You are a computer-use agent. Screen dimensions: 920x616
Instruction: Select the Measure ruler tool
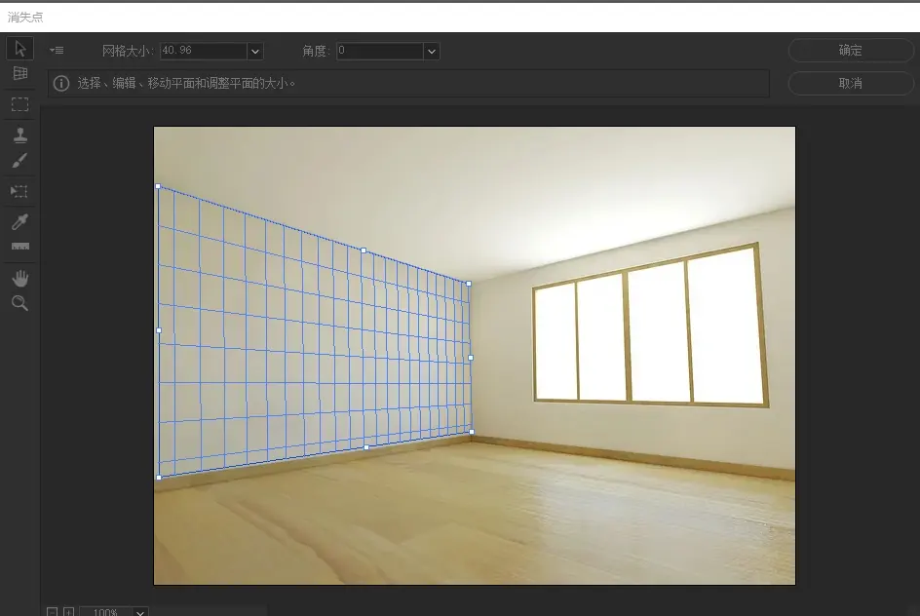pyautogui.click(x=19, y=248)
